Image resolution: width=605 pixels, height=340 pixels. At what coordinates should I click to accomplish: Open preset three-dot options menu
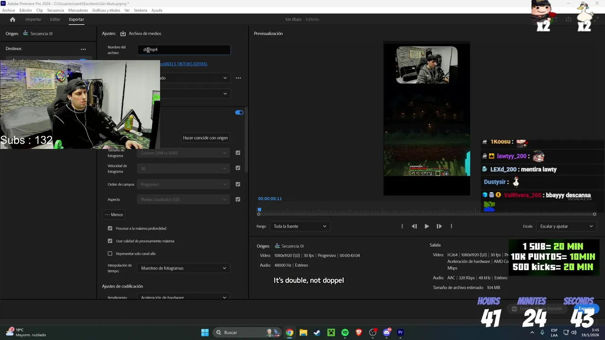click(238, 78)
